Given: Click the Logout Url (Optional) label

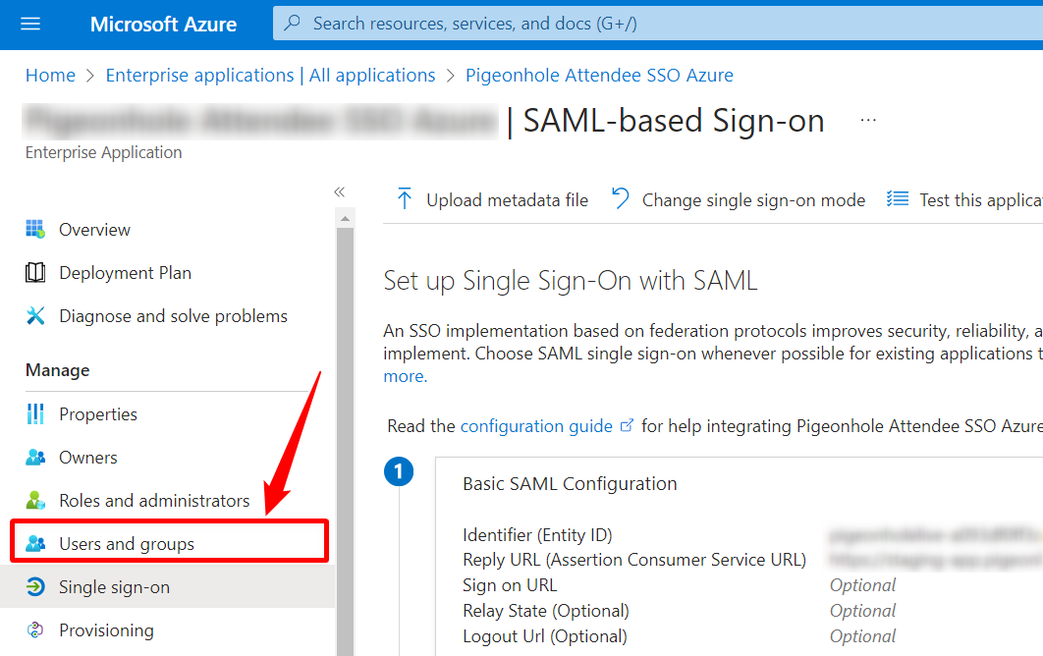Looking at the screenshot, I should point(545,636).
